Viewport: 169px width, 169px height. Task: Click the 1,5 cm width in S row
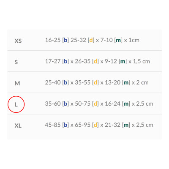click(x=142, y=61)
